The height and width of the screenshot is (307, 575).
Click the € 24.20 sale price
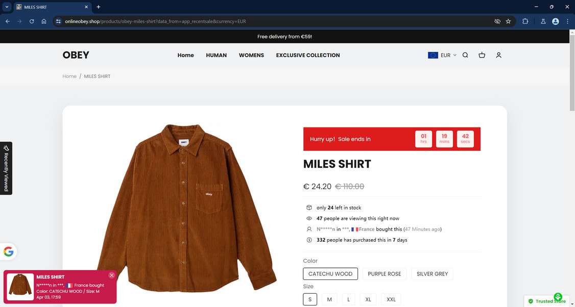(317, 187)
